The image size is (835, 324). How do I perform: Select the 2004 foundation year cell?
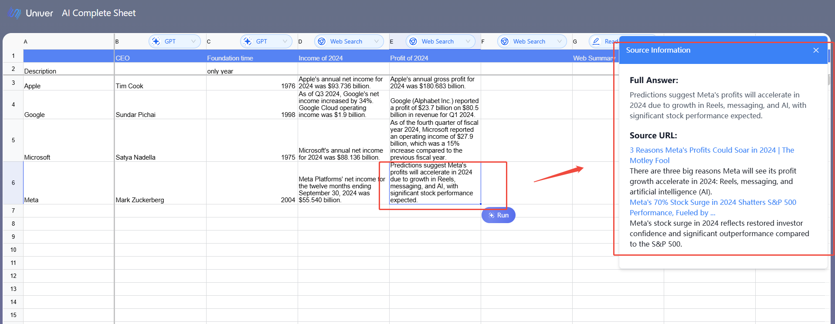pyautogui.click(x=252, y=183)
